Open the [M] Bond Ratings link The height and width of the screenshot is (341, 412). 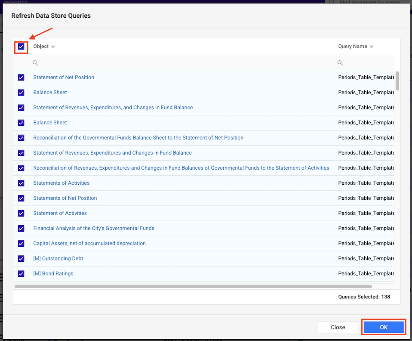pyautogui.click(x=53, y=273)
